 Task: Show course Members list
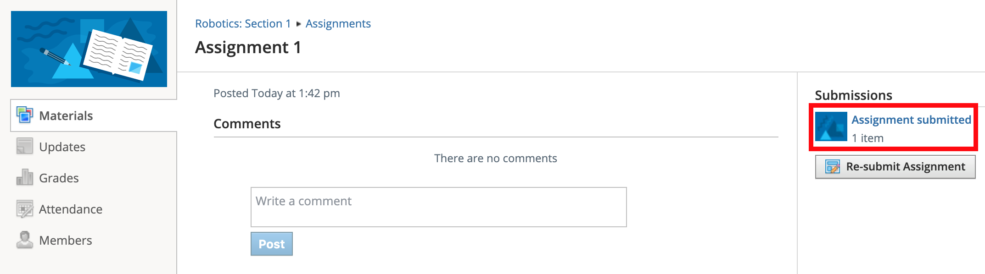point(66,241)
